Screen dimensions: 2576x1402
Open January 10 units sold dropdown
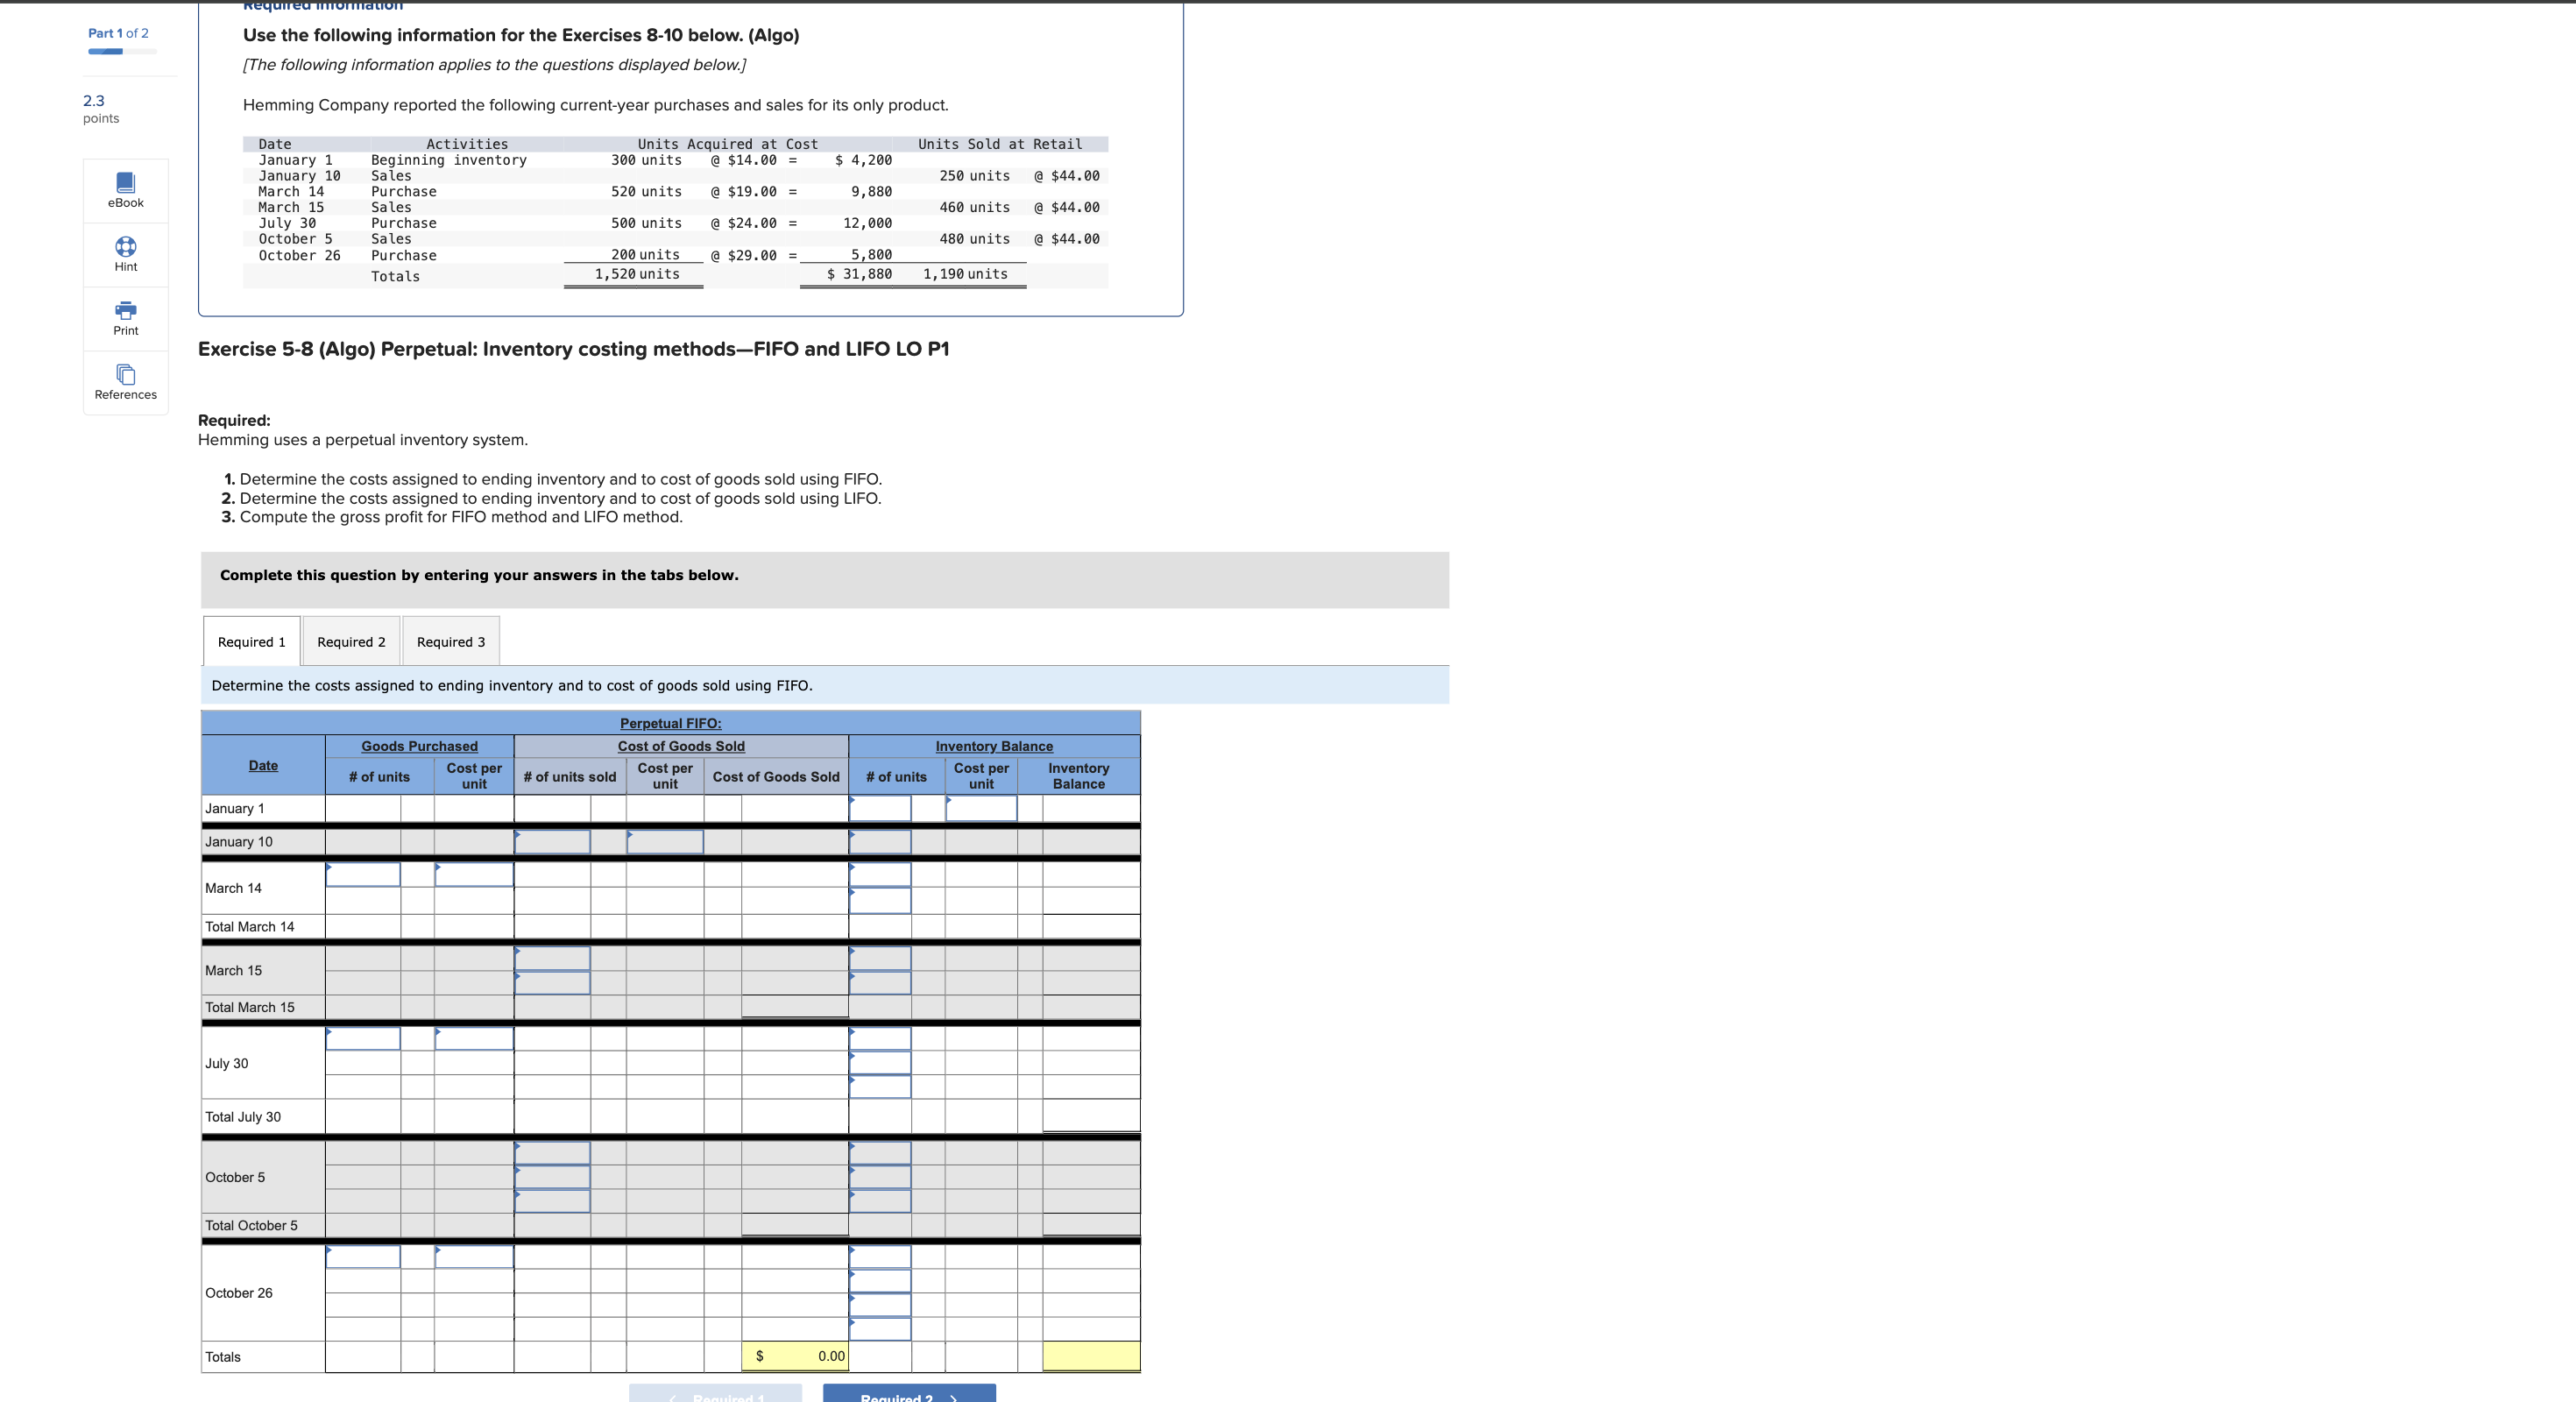(552, 842)
